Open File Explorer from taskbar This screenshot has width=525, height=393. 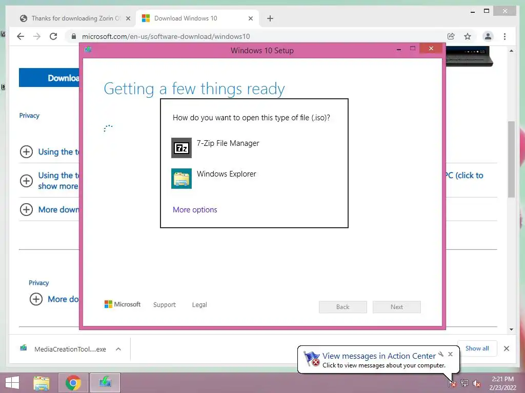tap(42, 383)
